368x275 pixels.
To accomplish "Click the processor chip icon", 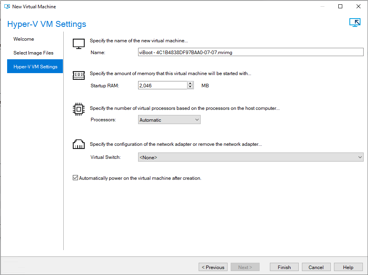I will [79, 109].
